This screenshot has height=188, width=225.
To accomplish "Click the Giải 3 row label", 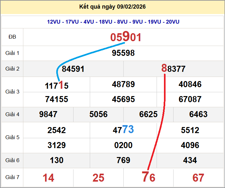I will pyautogui.click(x=12, y=92).
